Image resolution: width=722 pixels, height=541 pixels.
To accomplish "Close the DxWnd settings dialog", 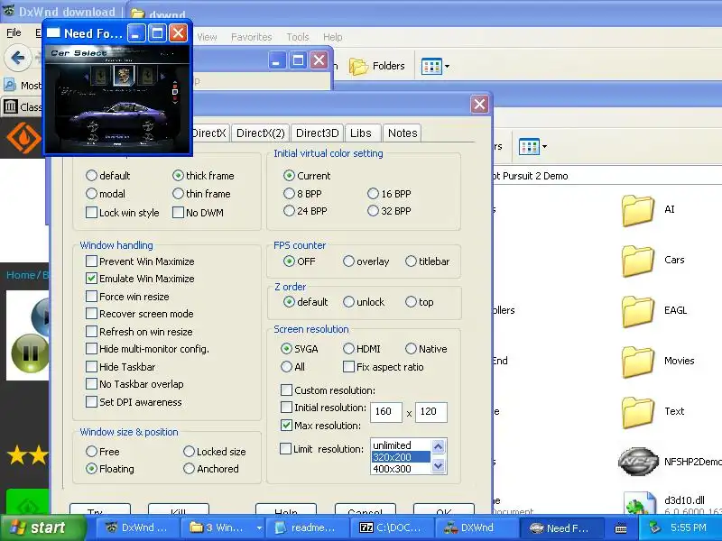I will click(479, 104).
